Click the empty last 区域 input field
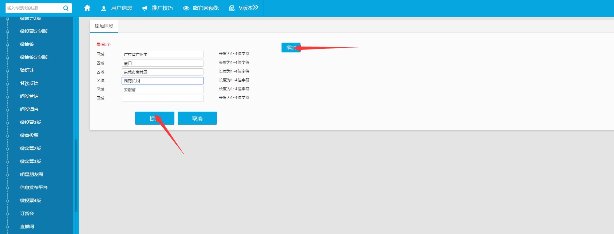614x234 pixels. tap(162, 98)
